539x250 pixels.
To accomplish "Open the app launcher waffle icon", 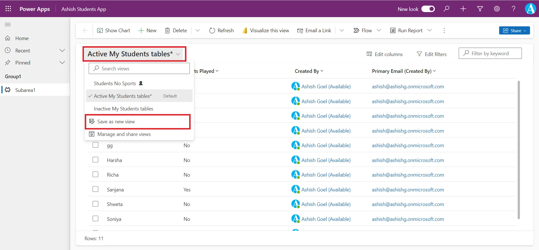I will click(8, 9).
